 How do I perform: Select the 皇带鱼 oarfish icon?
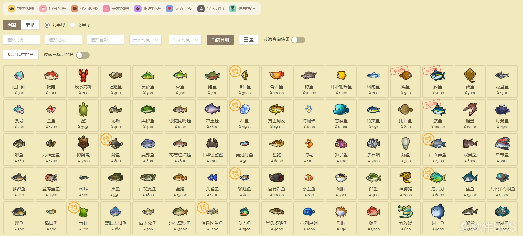coord(502,143)
